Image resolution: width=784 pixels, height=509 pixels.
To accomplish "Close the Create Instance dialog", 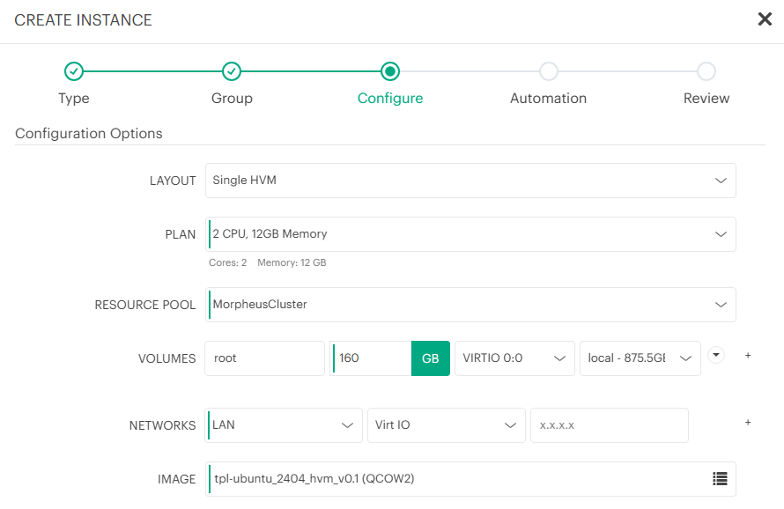I will point(765,19).
